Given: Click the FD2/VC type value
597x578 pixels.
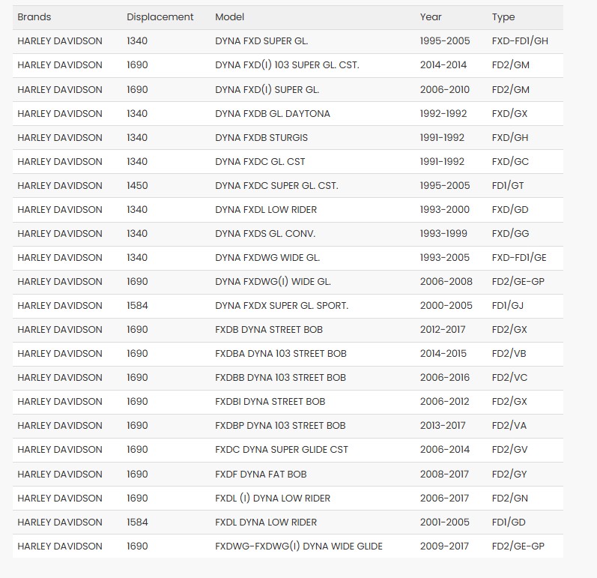Looking at the screenshot, I should [x=509, y=378].
